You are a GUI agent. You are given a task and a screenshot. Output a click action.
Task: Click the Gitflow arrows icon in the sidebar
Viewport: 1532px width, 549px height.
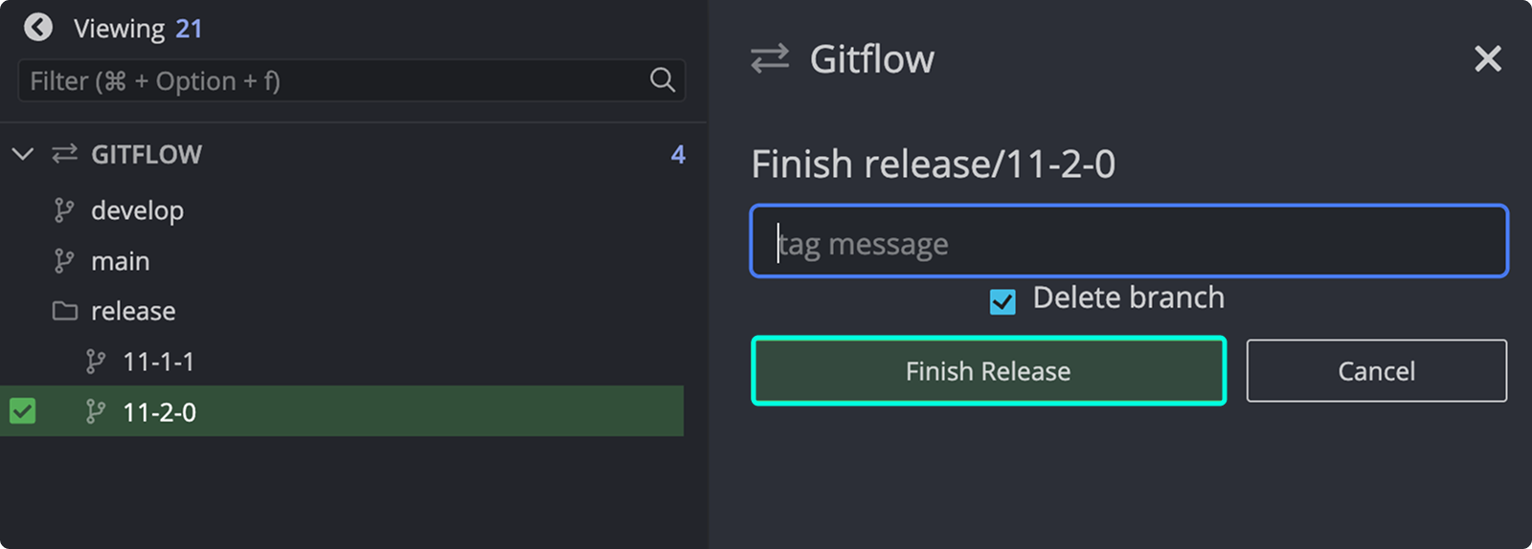pyautogui.click(x=64, y=154)
